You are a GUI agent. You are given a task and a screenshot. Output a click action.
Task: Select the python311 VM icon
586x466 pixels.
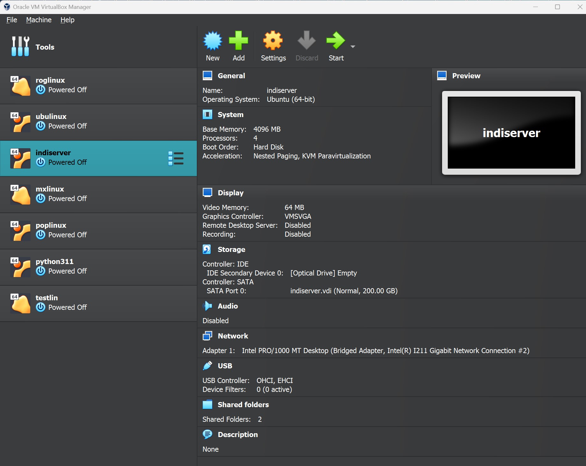[x=20, y=267]
